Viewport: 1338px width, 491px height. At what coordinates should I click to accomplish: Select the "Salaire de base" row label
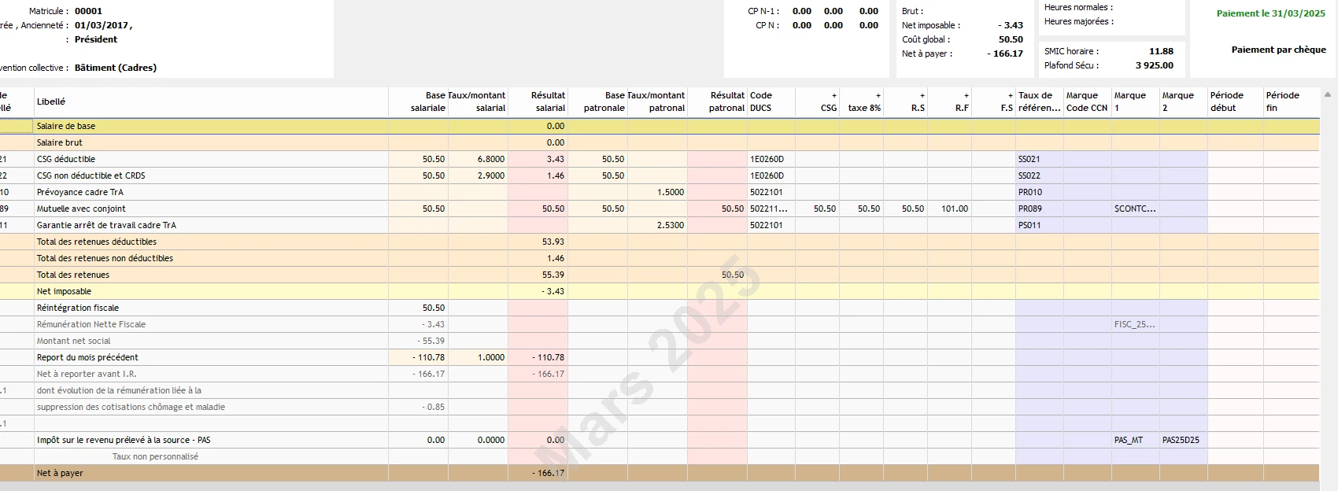pos(66,126)
